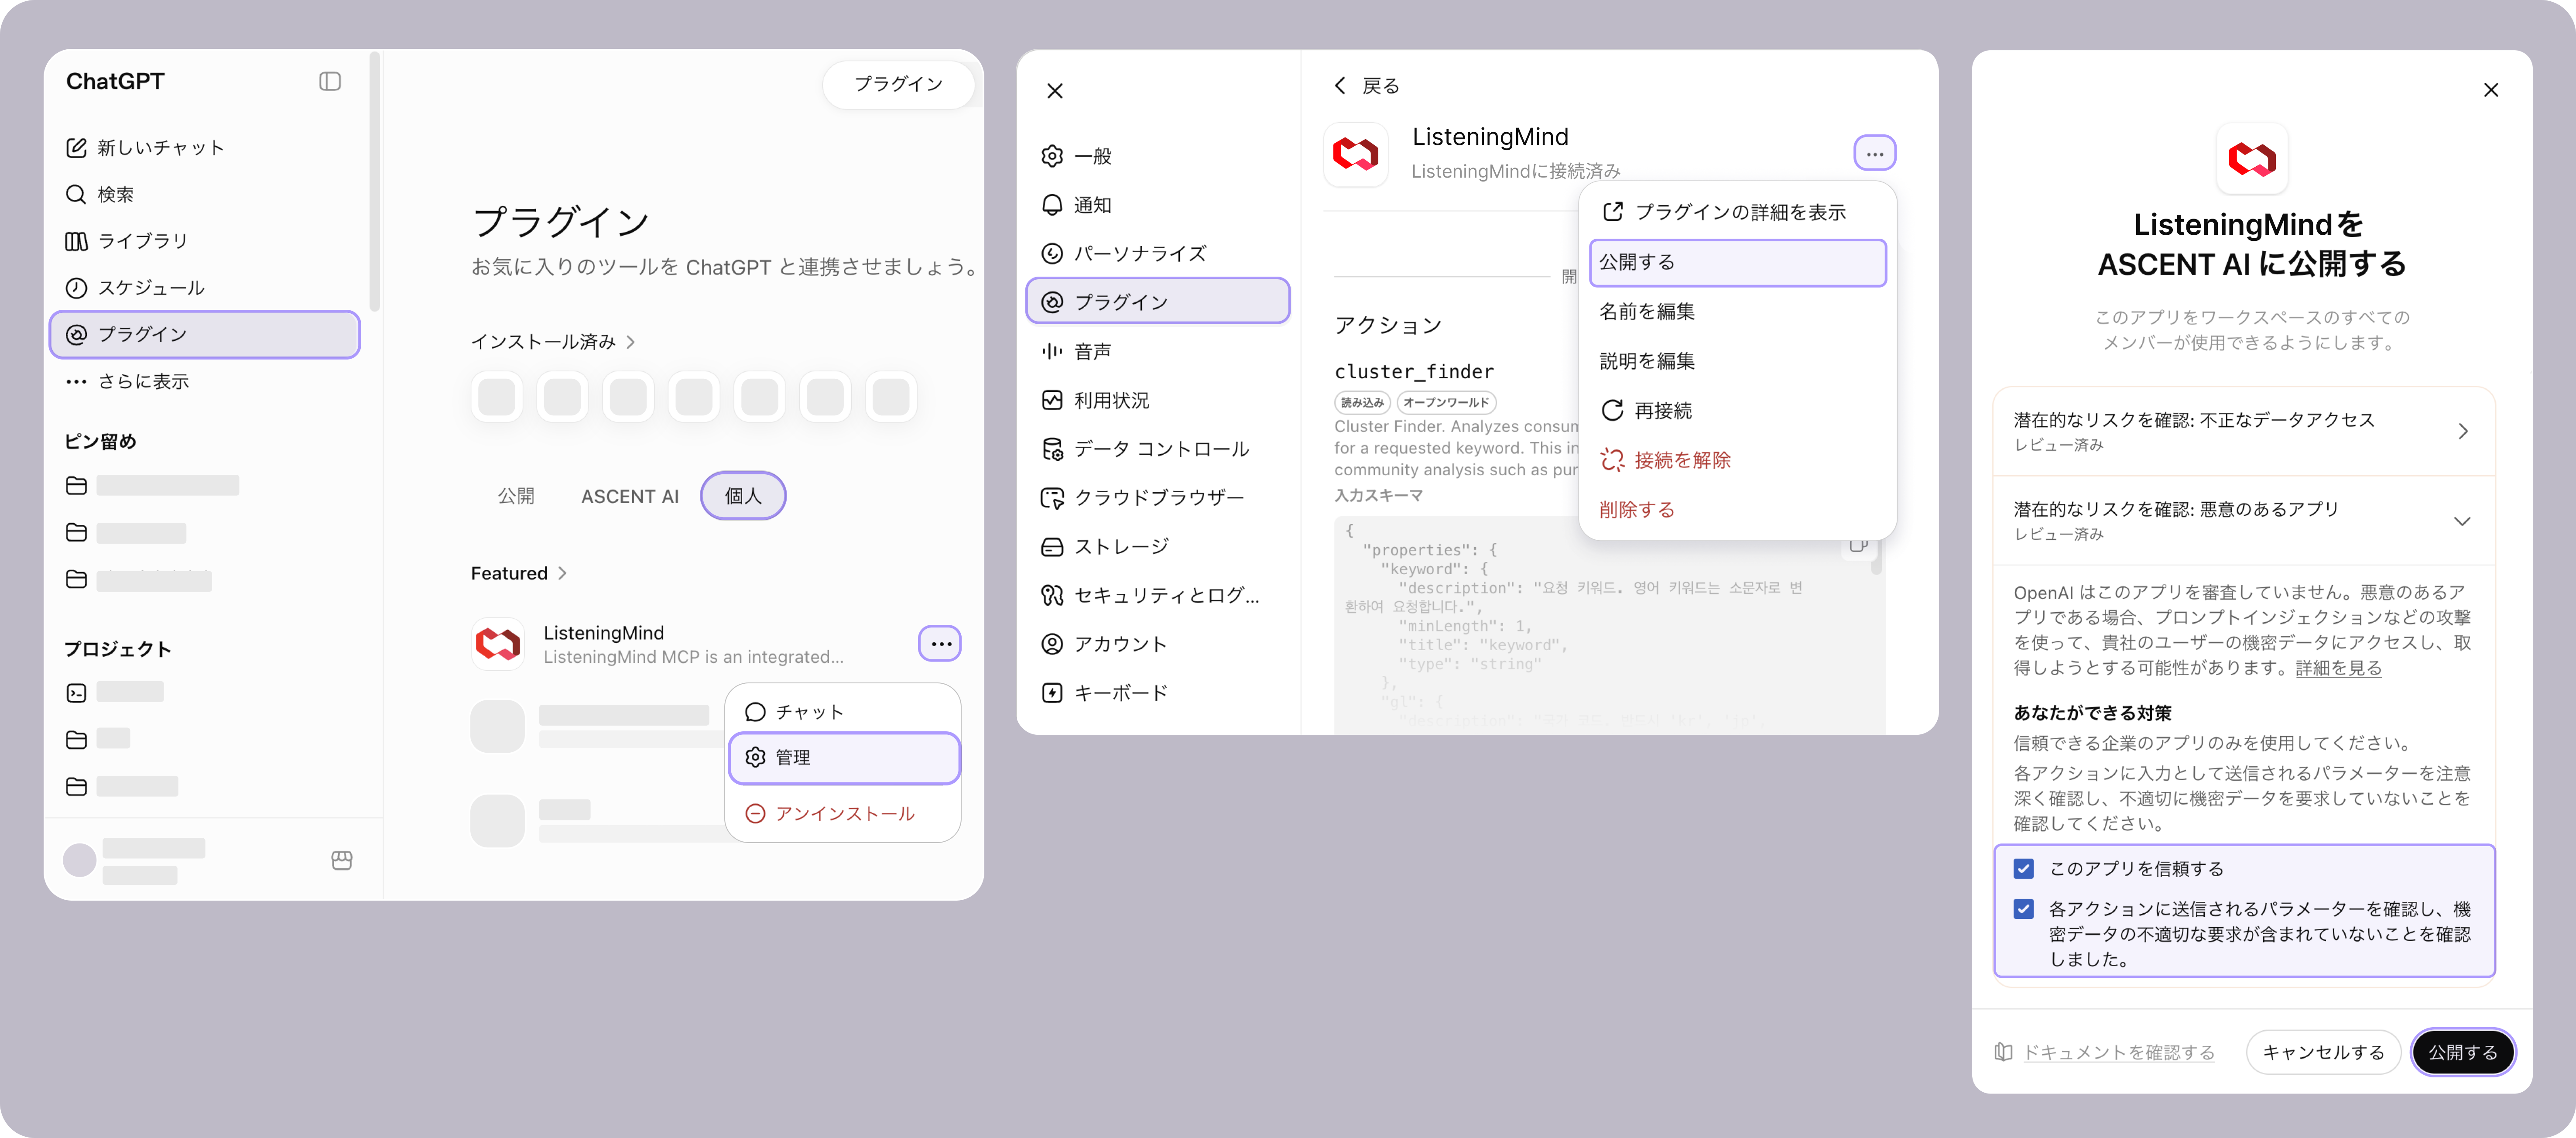The image size is (2576, 1138).
Task: Choose プラグインの詳細を表示 menu item
Action: click(x=1737, y=212)
